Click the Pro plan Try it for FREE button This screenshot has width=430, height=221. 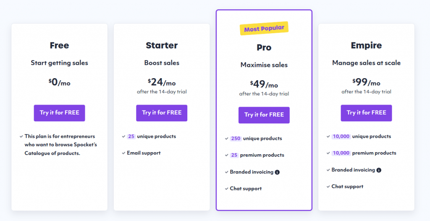(264, 115)
